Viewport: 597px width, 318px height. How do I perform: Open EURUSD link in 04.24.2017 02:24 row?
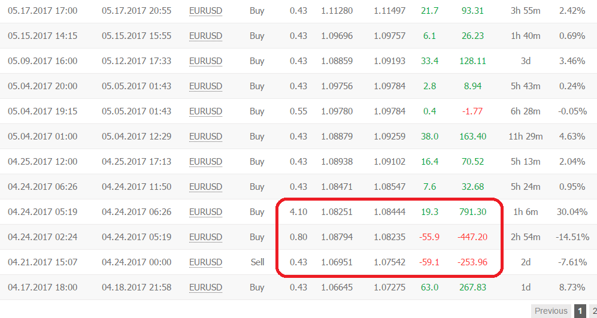tap(205, 237)
